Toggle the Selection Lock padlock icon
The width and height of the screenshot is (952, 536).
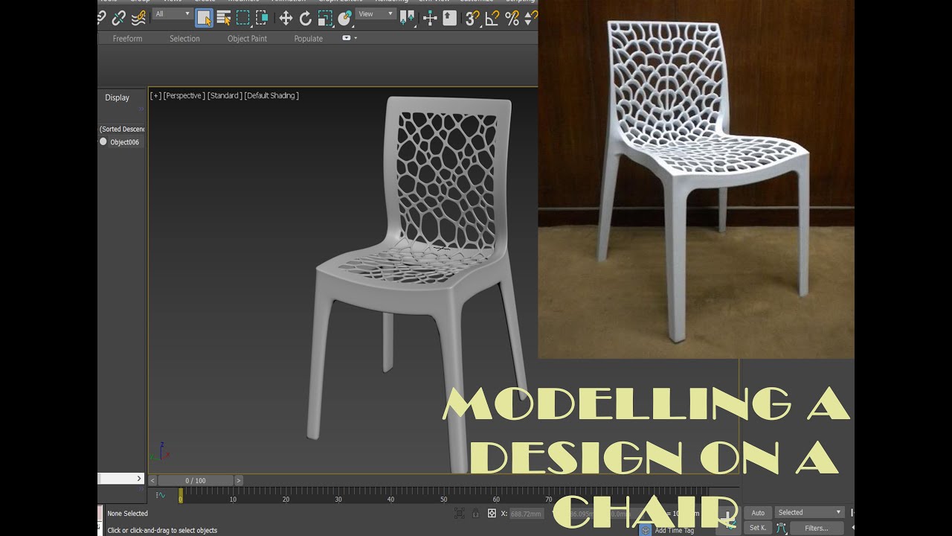click(475, 513)
